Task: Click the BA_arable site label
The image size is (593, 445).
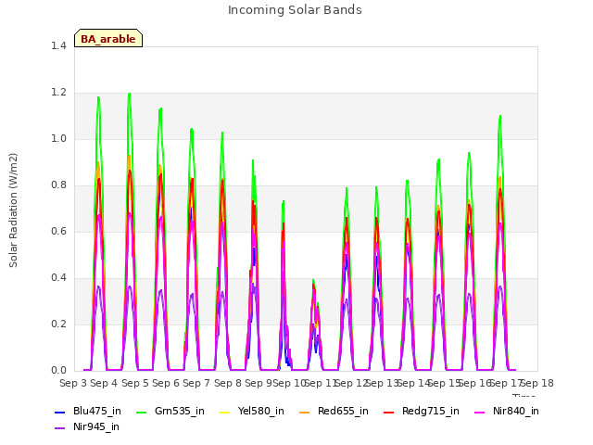Action: [108, 38]
